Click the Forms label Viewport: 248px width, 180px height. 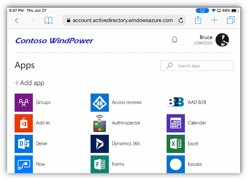118,164
